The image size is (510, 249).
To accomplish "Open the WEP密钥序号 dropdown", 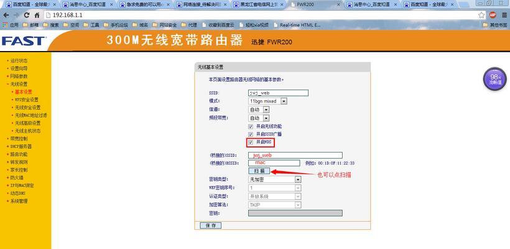I will (274, 188).
